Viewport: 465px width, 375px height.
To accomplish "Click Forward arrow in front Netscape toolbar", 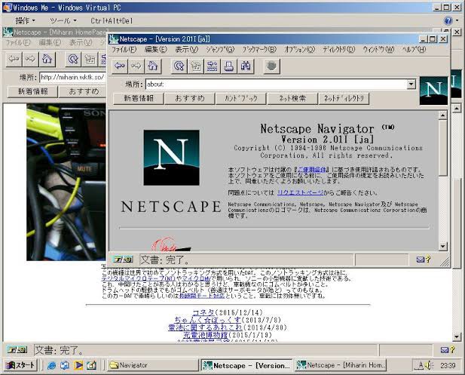I will (x=136, y=66).
